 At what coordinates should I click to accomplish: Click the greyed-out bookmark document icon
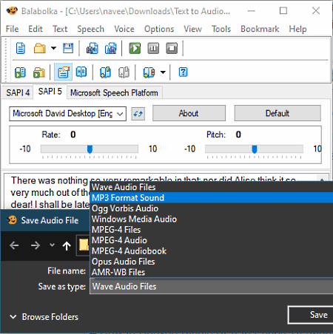tap(124, 72)
